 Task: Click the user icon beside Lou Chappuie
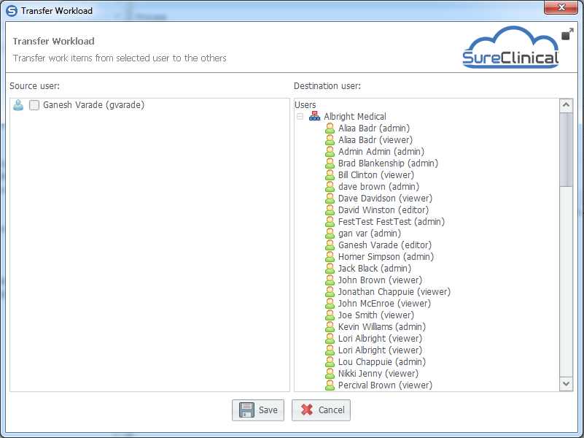coord(330,362)
